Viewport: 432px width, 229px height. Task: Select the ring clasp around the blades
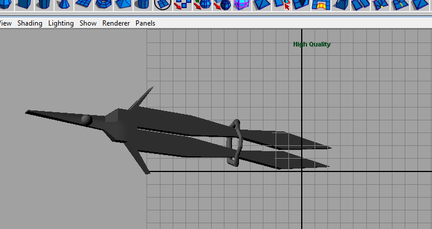click(x=234, y=143)
